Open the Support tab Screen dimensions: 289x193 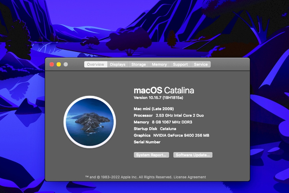click(180, 64)
